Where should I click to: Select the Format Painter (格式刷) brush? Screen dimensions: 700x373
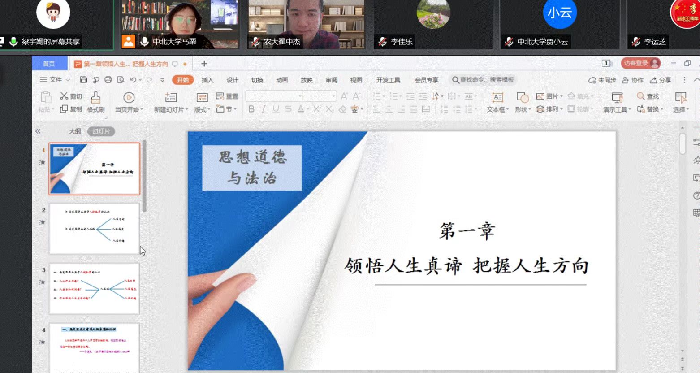point(95,102)
